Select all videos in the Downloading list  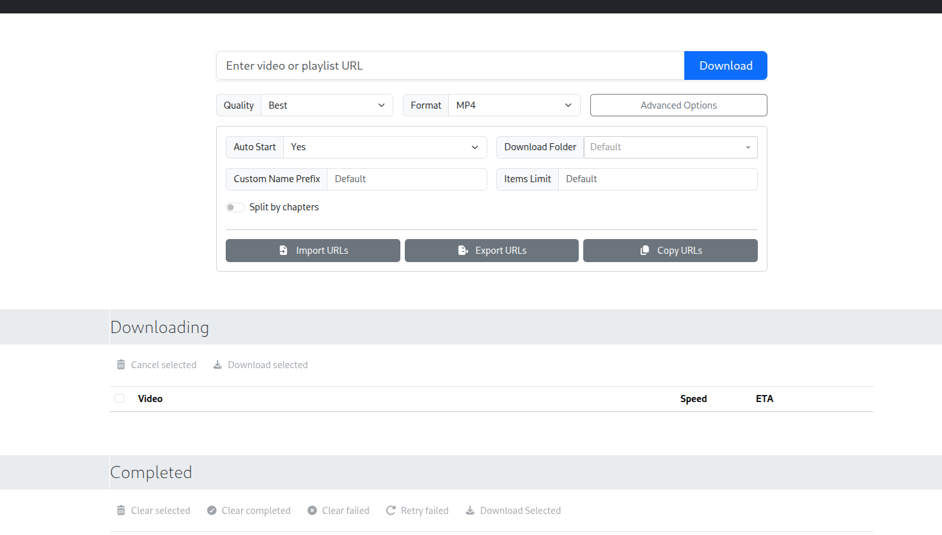(x=119, y=398)
